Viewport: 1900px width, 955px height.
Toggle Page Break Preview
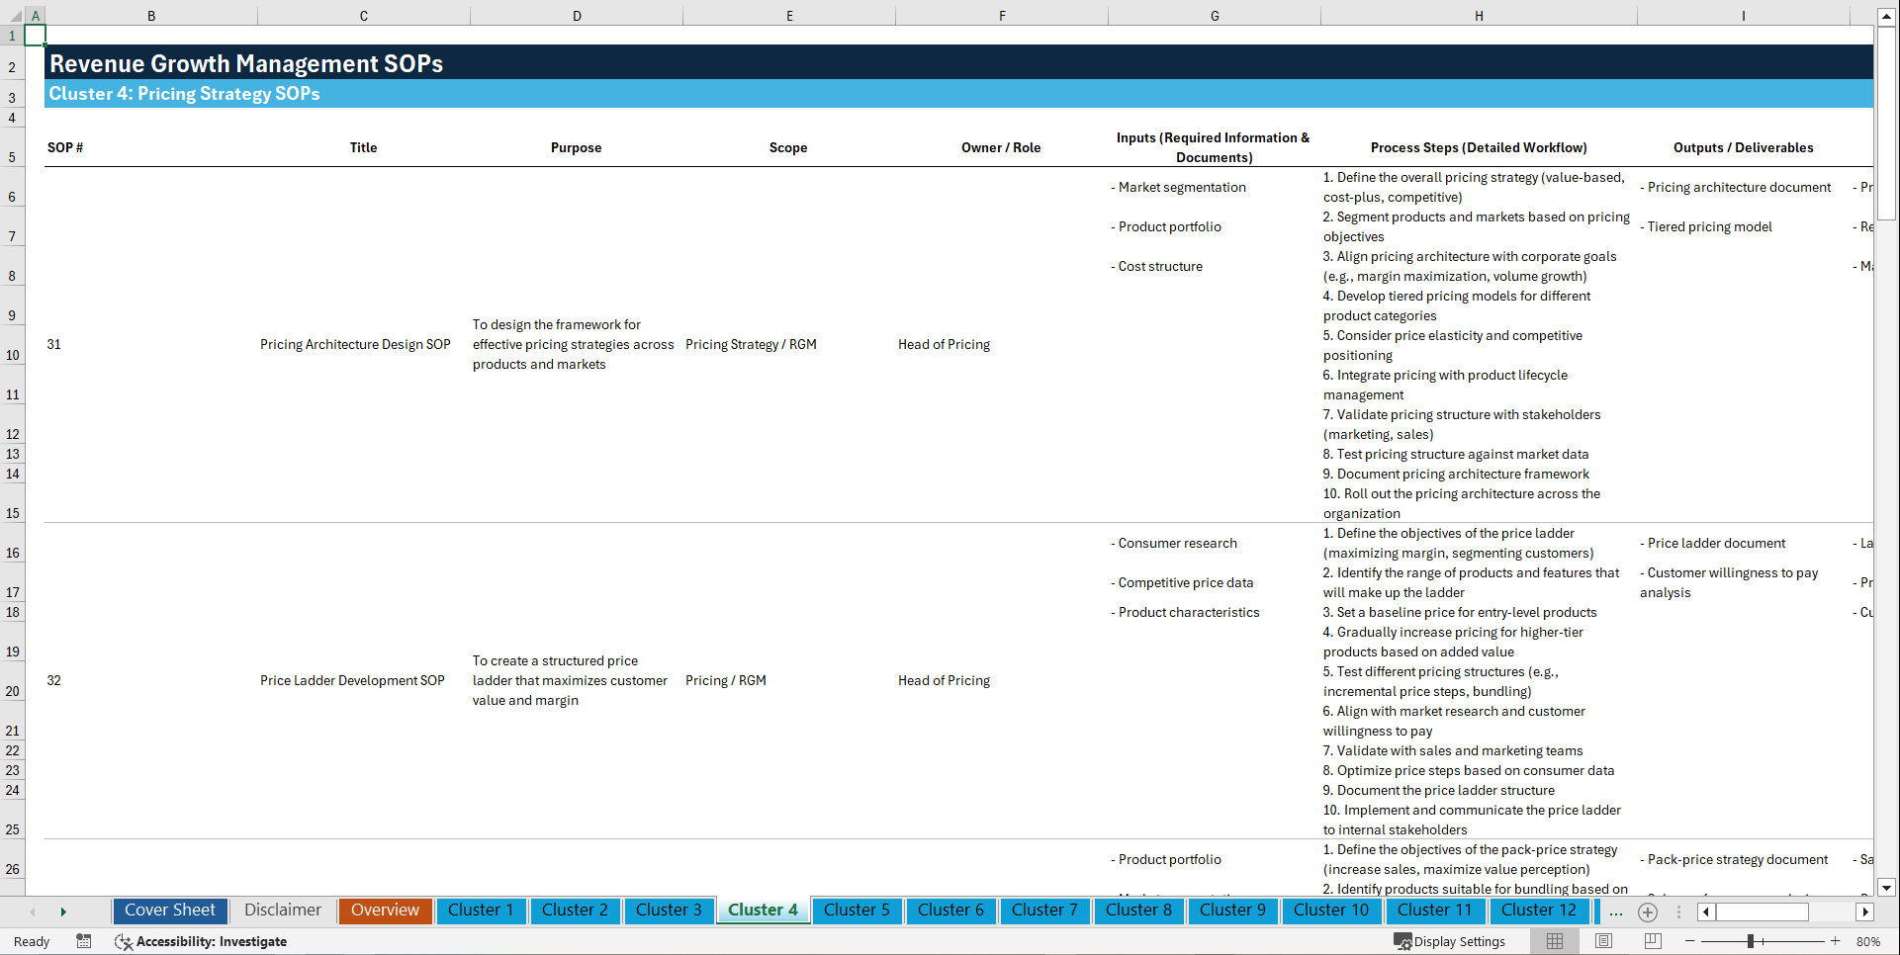pos(1652,941)
